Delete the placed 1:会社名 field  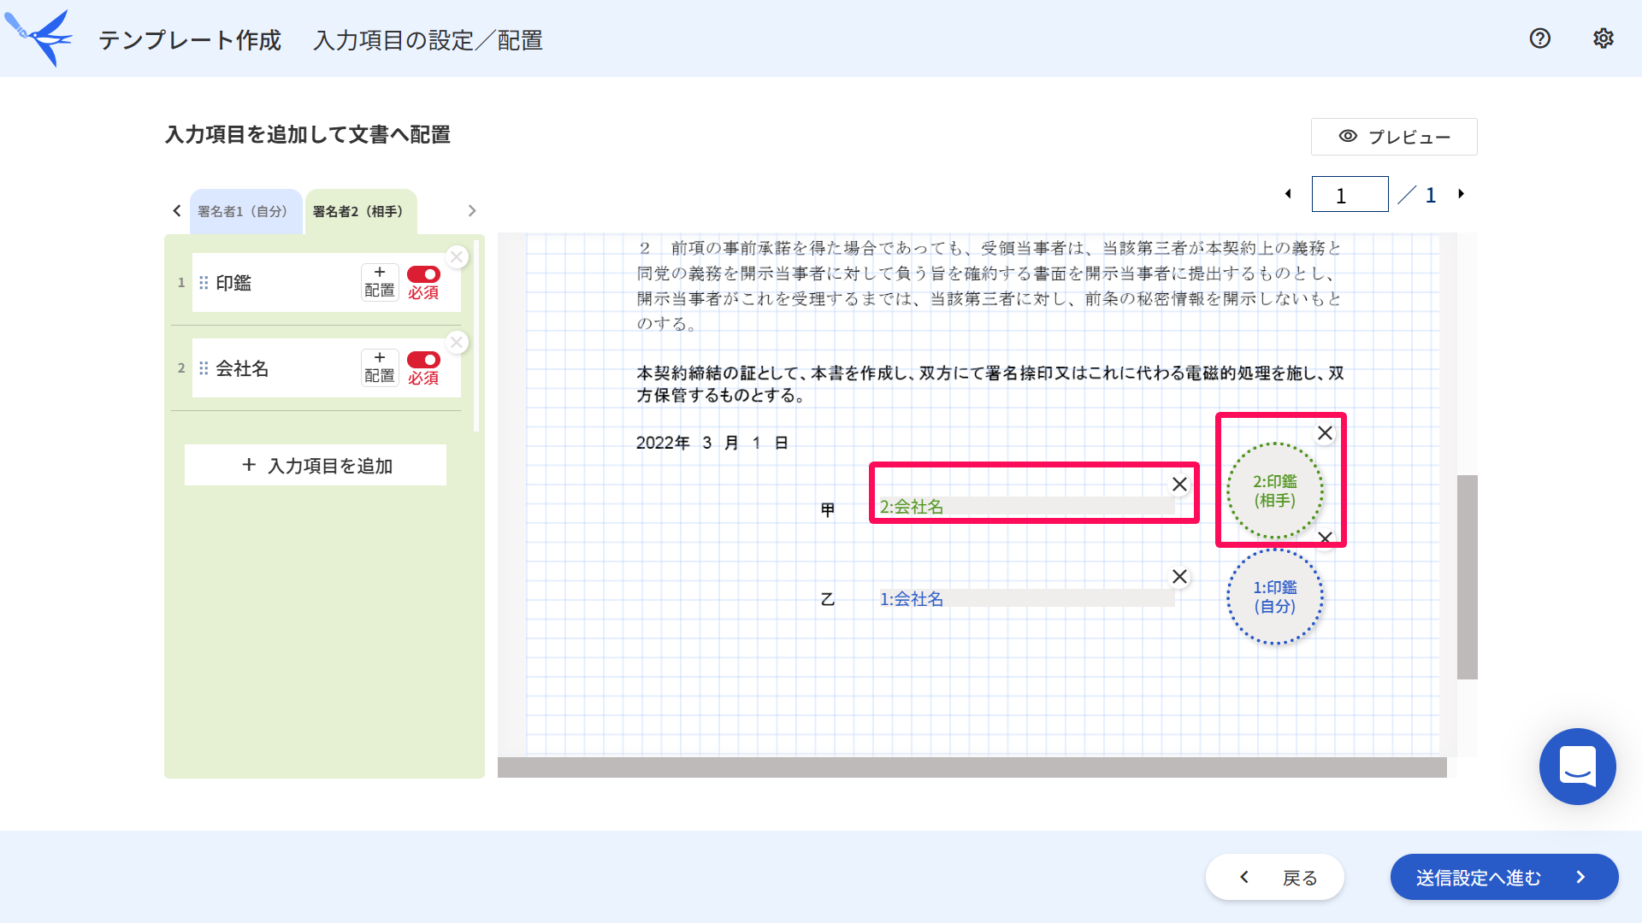tap(1179, 577)
